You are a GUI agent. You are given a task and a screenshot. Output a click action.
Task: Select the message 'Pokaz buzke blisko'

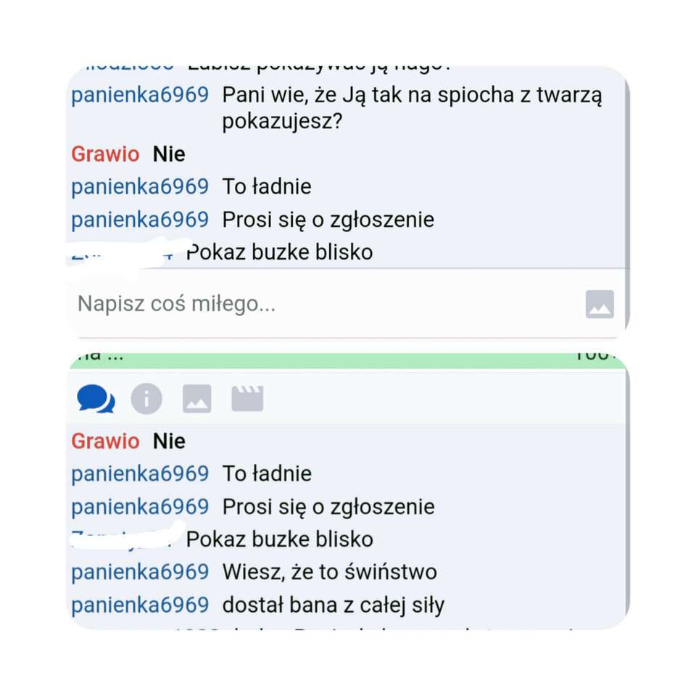pos(279,539)
